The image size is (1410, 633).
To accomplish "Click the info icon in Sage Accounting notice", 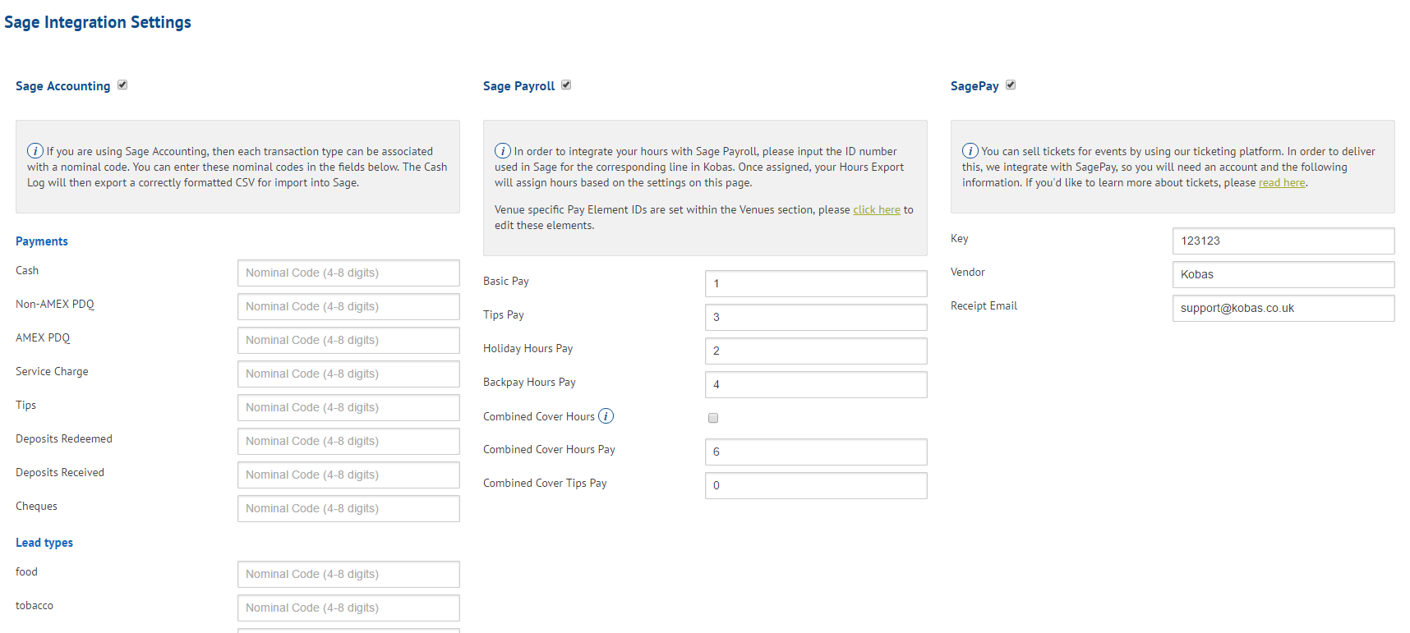I will point(35,150).
